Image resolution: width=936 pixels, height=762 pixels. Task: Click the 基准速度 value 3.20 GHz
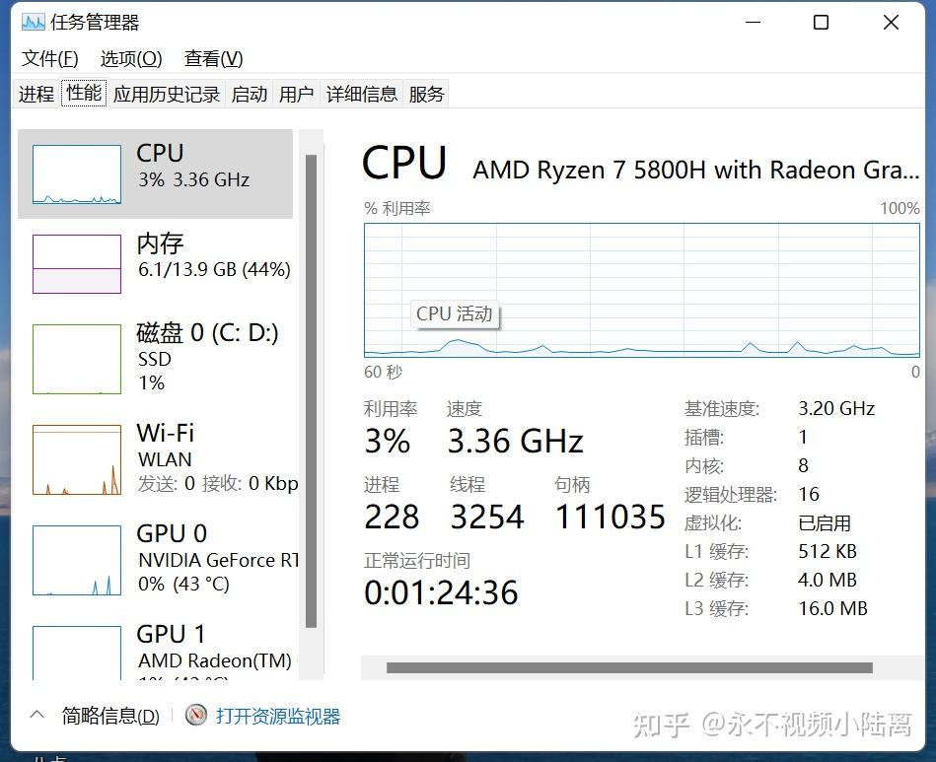coord(836,408)
